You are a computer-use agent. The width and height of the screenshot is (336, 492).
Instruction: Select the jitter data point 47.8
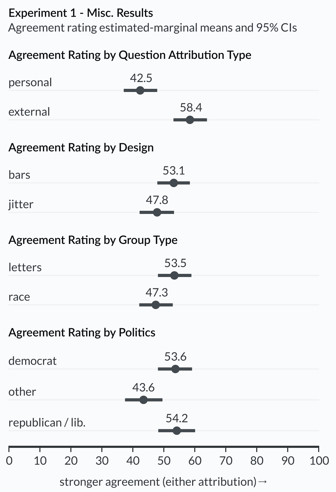[x=157, y=212]
